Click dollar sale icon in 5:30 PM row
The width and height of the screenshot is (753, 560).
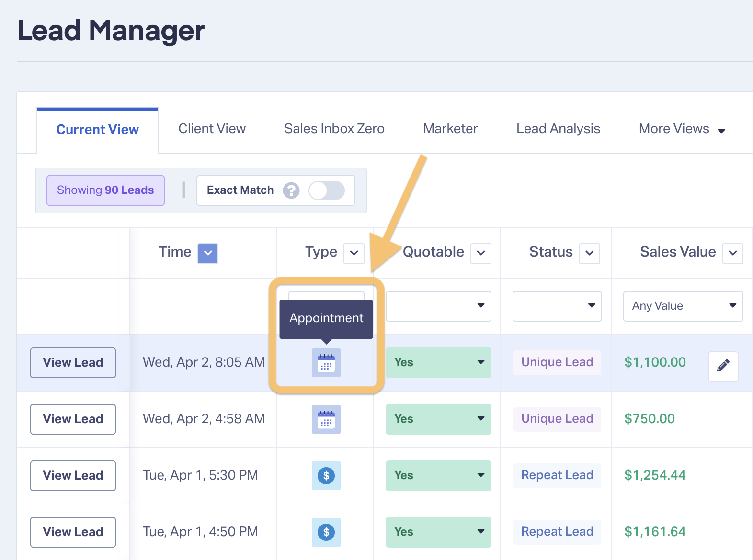click(x=326, y=476)
